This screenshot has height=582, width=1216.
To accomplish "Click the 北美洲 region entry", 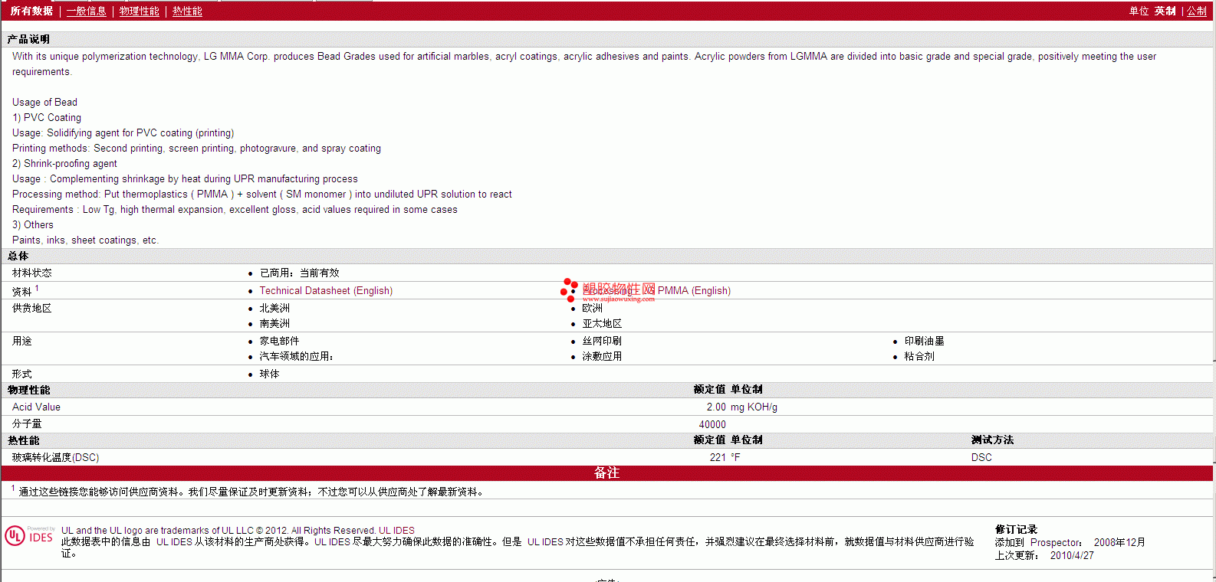I will click(x=274, y=308).
